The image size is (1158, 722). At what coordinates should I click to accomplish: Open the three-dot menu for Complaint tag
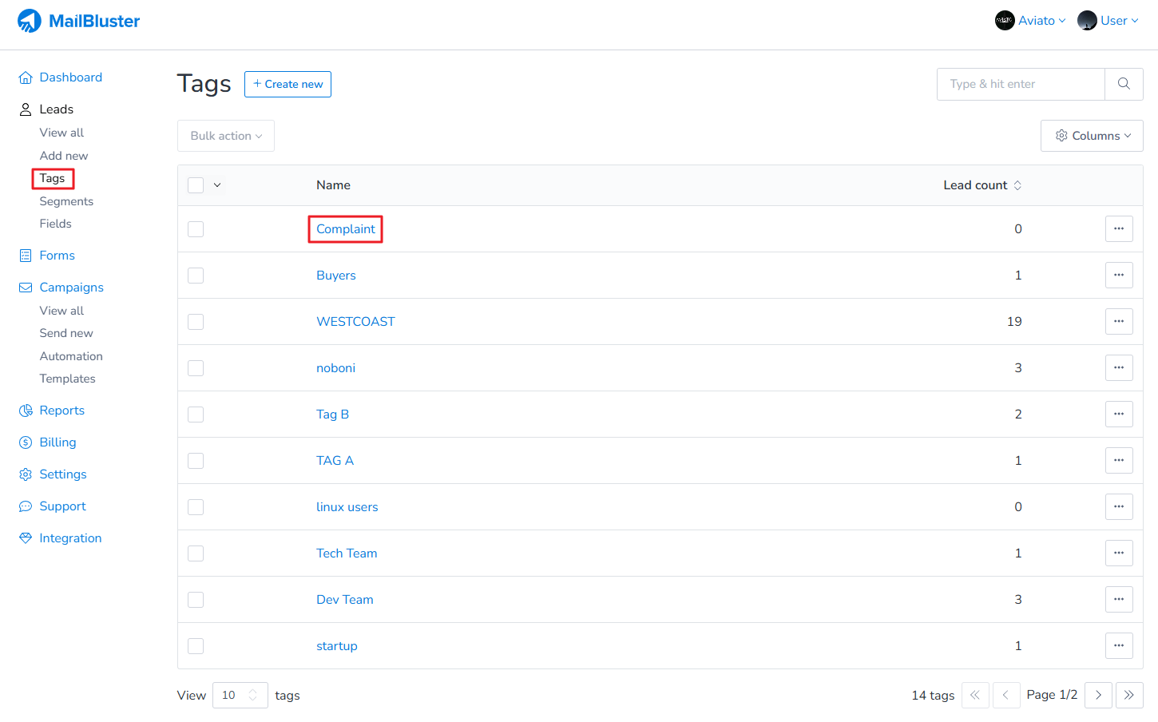tap(1119, 229)
